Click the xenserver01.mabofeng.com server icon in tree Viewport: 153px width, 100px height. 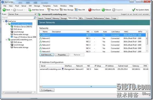point(9,24)
